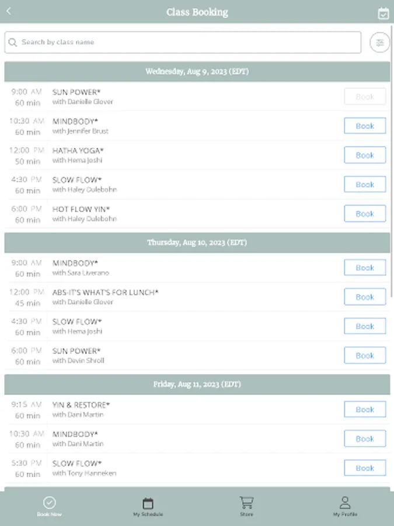The image size is (394, 526).
Task: Select the Book Now checkmark icon
Action: [x=50, y=503]
